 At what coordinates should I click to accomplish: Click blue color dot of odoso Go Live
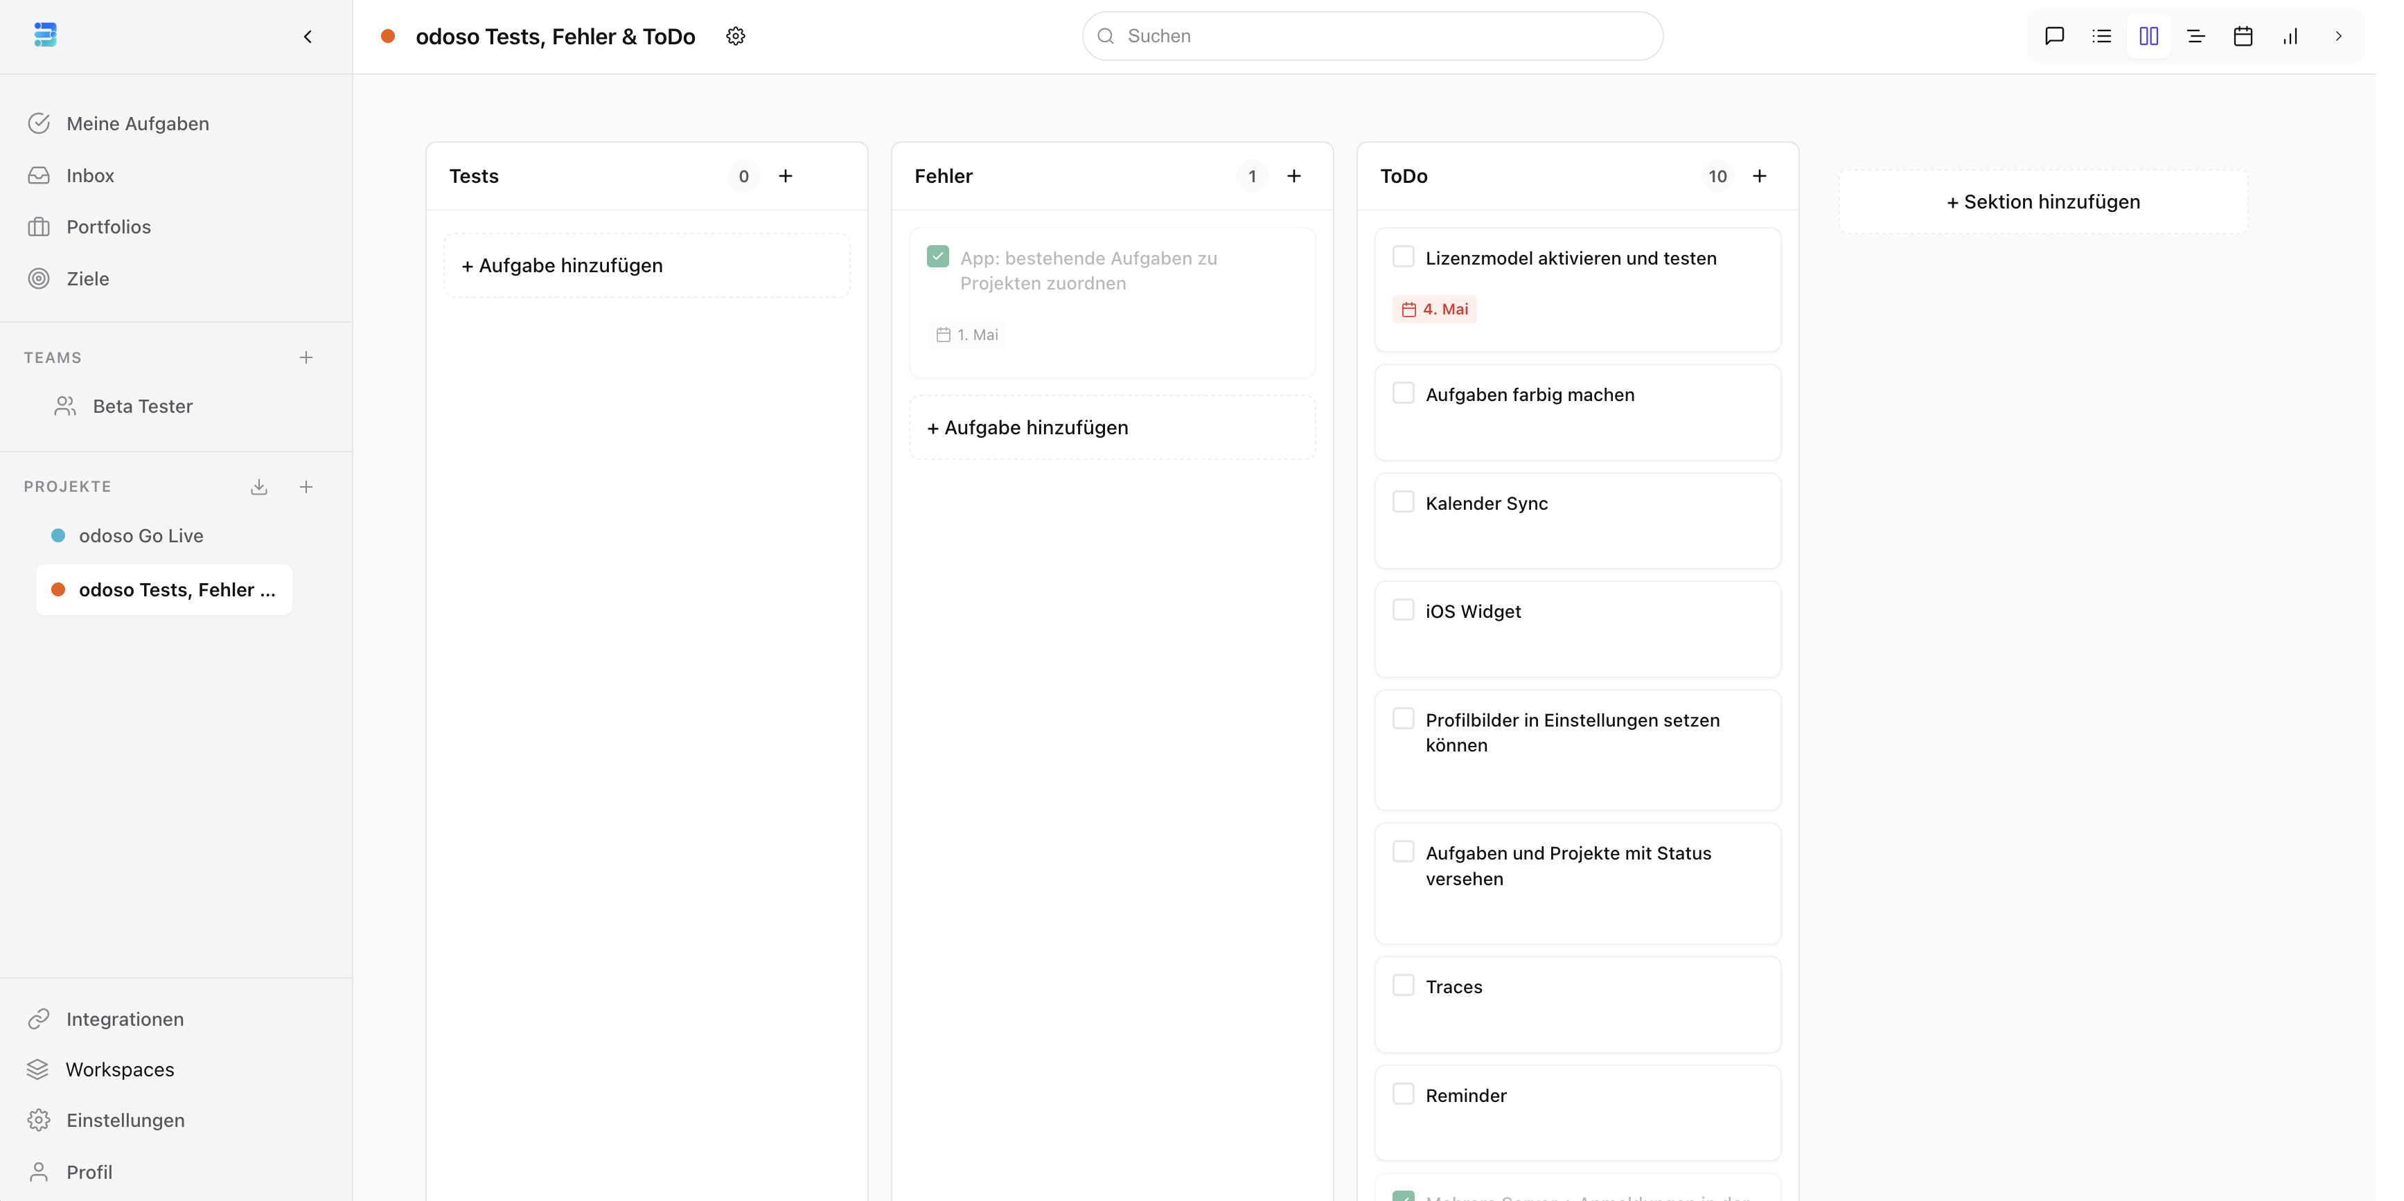pyautogui.click(x=58, y=535)
